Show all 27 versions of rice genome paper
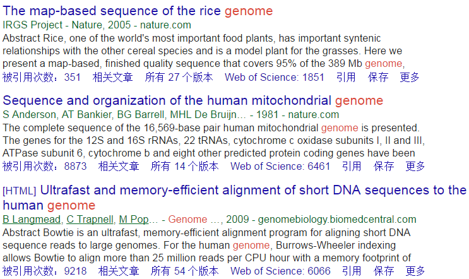This screenshot has height=279, width=469. 179,77
